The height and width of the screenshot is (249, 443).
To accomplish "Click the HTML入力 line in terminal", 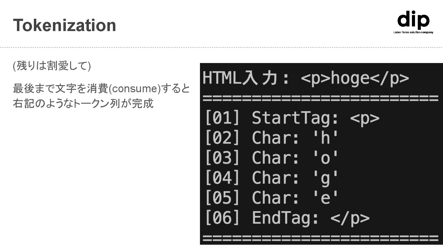I will (x=306, y=79).
